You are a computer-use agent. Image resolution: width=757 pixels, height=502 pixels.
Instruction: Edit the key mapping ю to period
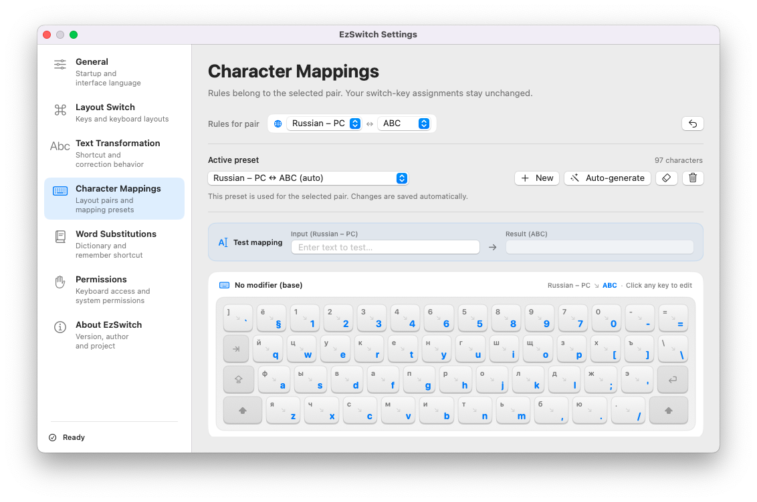tap(589, 411)
